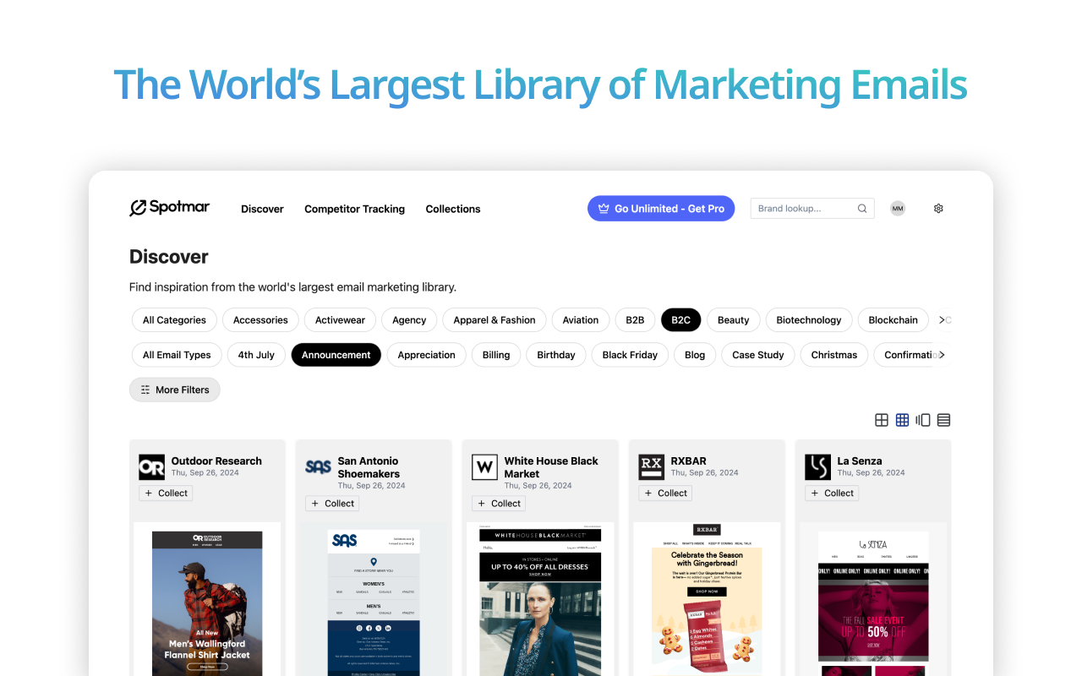Filter by Activewear category

pos(340,320)
